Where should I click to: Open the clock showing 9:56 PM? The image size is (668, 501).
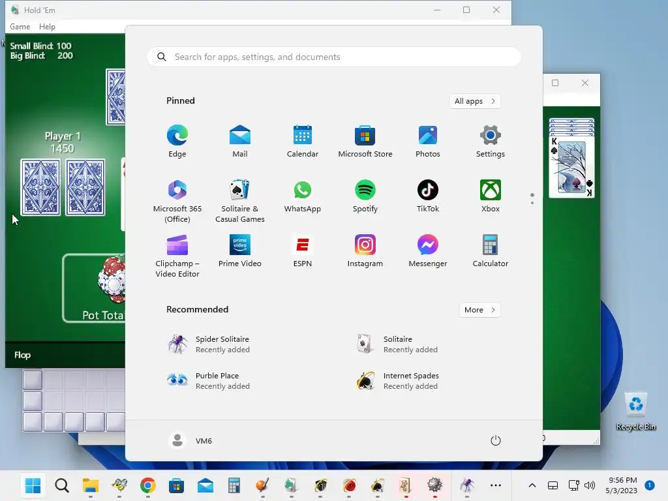(621, 485)
